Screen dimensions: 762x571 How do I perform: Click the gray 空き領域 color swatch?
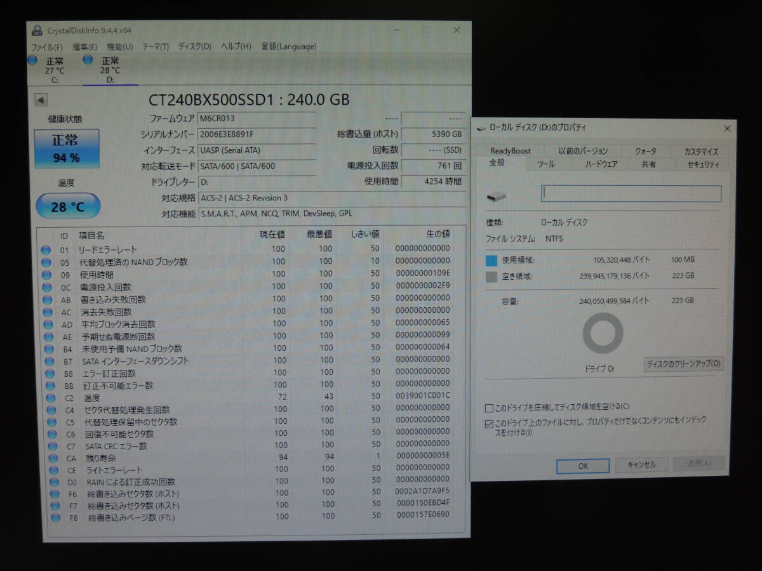[491, 277]
